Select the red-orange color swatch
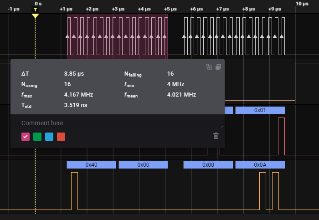Image resolution: width=319 pixels, height=220 pixels. 61,137
